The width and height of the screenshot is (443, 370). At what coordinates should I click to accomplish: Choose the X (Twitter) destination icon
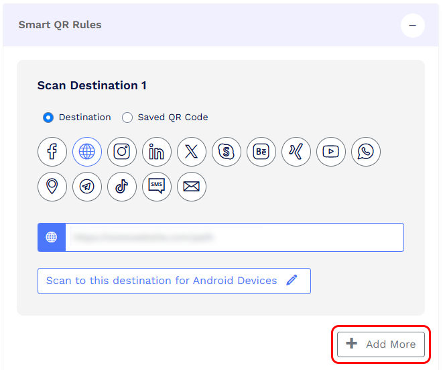pos(192,152)
